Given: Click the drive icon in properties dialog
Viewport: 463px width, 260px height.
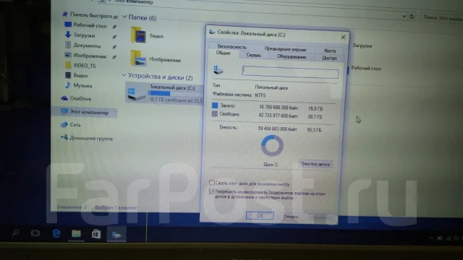Looking at the screenshot, I should tap(218, 70).
